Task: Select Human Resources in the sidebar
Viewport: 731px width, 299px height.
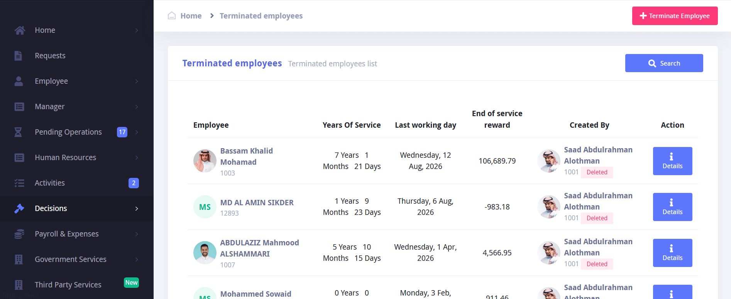Action: pos(77,157)
